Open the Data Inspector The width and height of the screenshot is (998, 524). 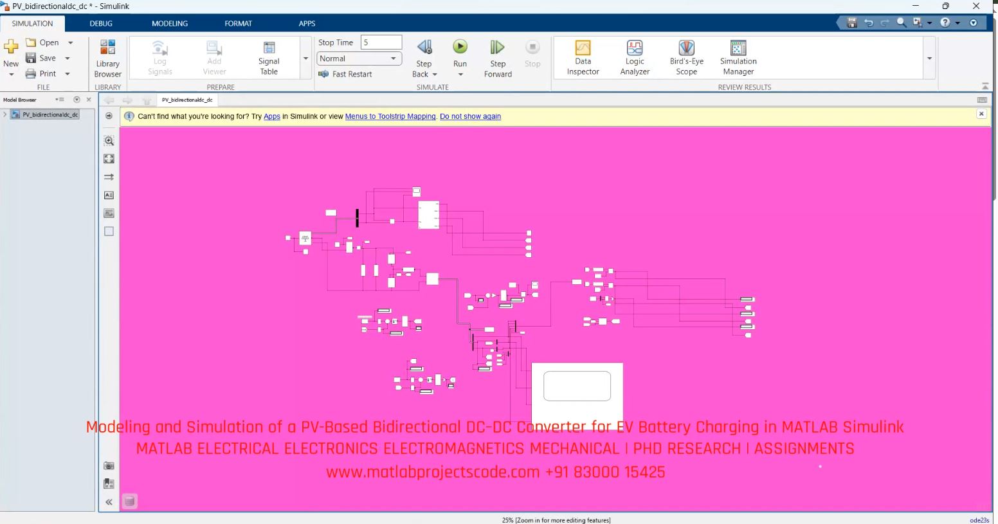coord(582,57)
